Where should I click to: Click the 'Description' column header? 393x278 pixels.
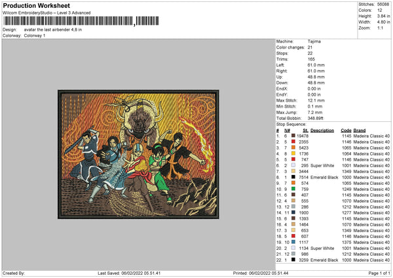(x=322, y=130)
